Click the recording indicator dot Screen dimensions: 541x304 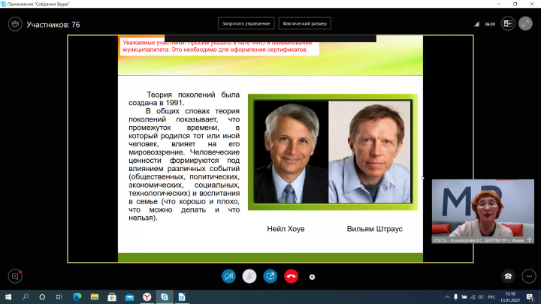(x=312, y=276)
